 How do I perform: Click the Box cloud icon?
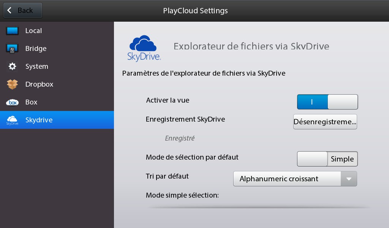click(12, 102)
